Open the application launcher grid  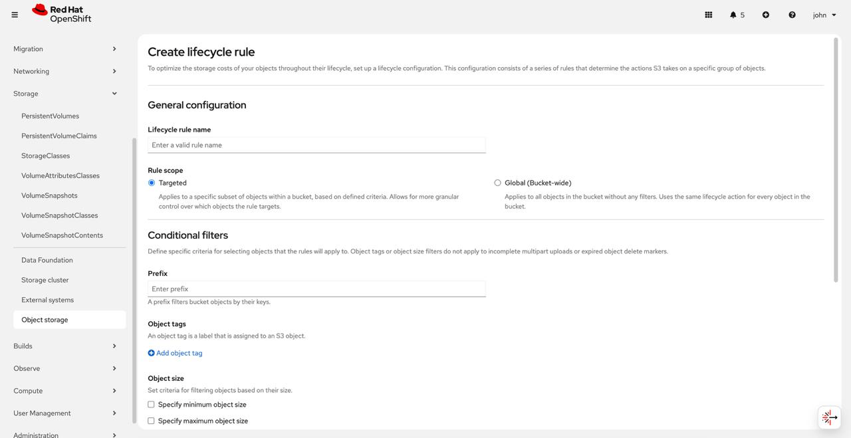coord(709,15)
